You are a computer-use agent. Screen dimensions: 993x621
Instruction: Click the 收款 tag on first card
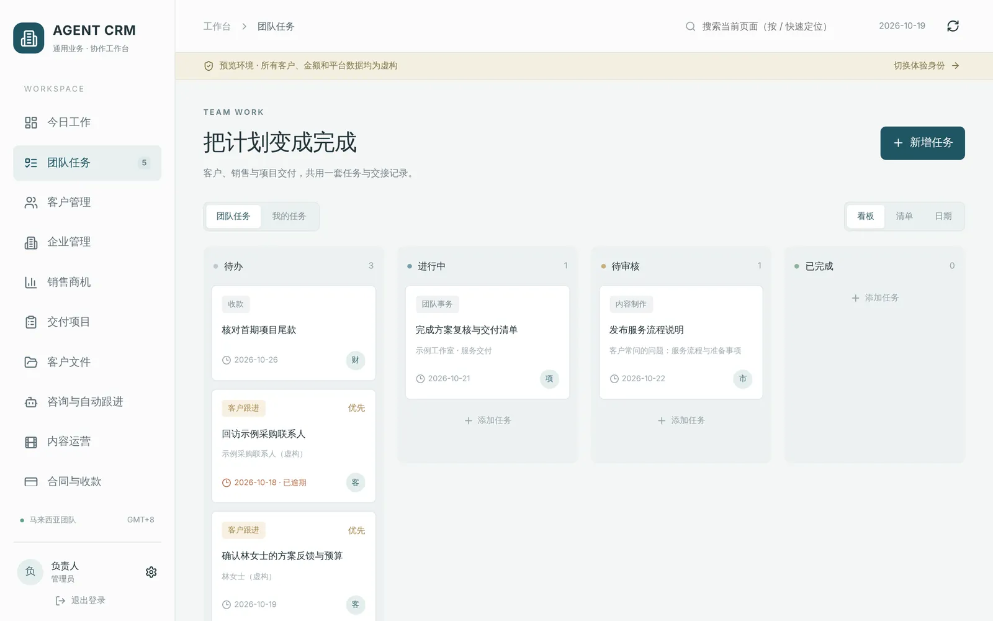(x=236, y=304)
